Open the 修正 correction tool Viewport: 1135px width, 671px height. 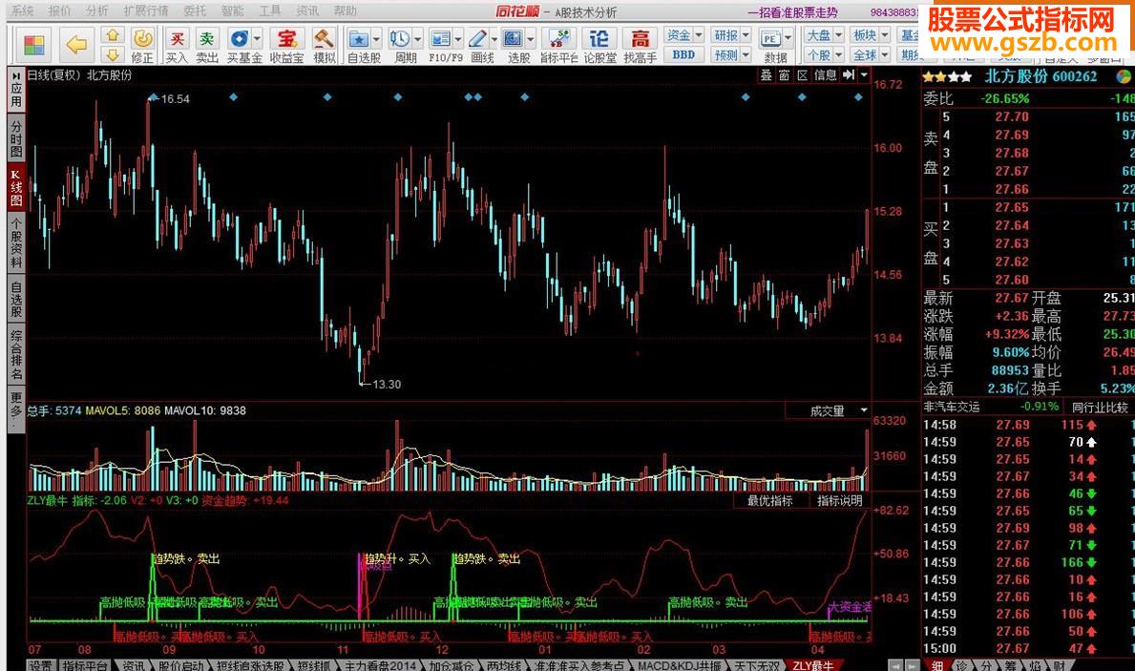coord(142,46)
